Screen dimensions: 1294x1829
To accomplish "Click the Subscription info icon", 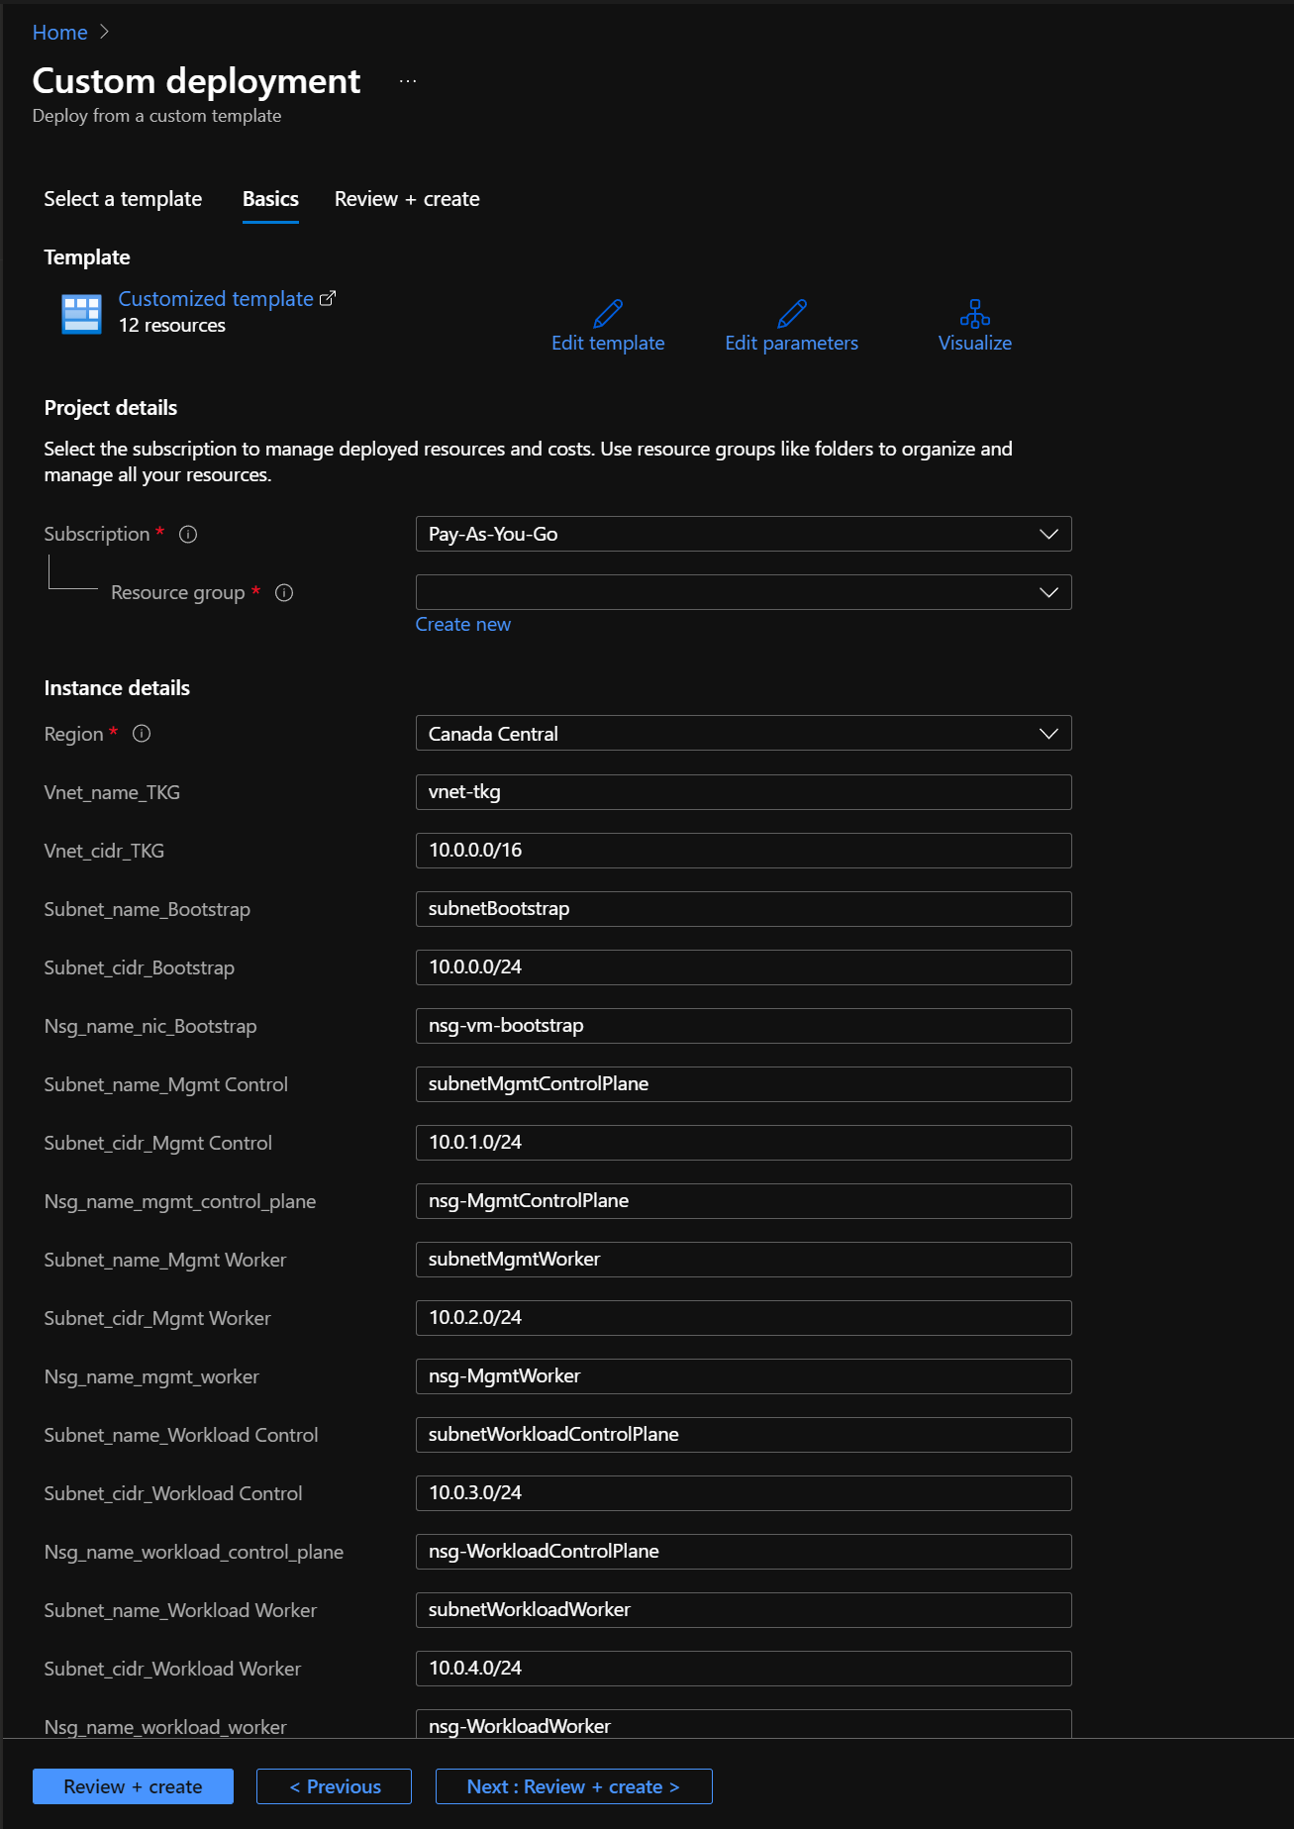I will click(188, 534).
